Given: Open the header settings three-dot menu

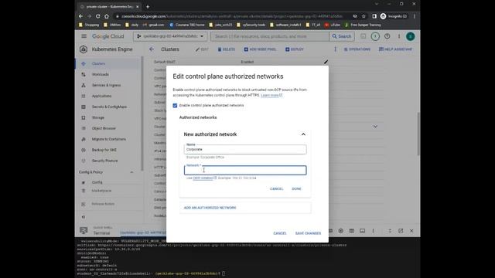Looking at the screenshot, I should [399, 36].
